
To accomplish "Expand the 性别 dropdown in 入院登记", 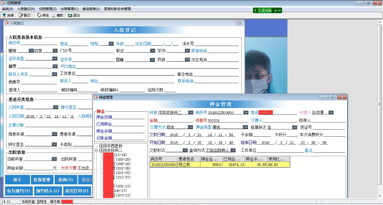I will [111, 44].
